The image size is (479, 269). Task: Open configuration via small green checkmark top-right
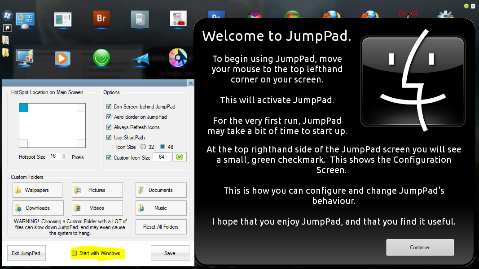[x=466, y=6]
